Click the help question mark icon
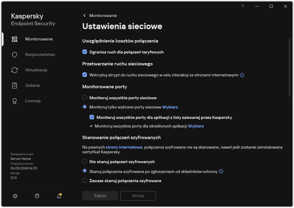The image size is (294, 208). click(x=242, y=6)
